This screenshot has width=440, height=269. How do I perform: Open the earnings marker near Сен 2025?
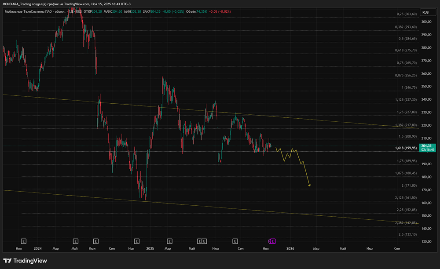(x=235, y=241)
